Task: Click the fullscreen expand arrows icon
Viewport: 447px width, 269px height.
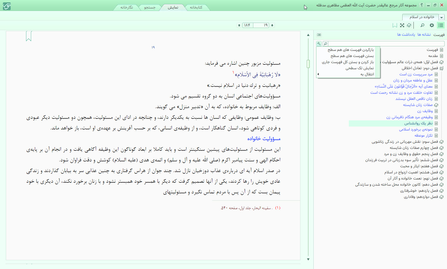Action: click(x=402, y=25)
